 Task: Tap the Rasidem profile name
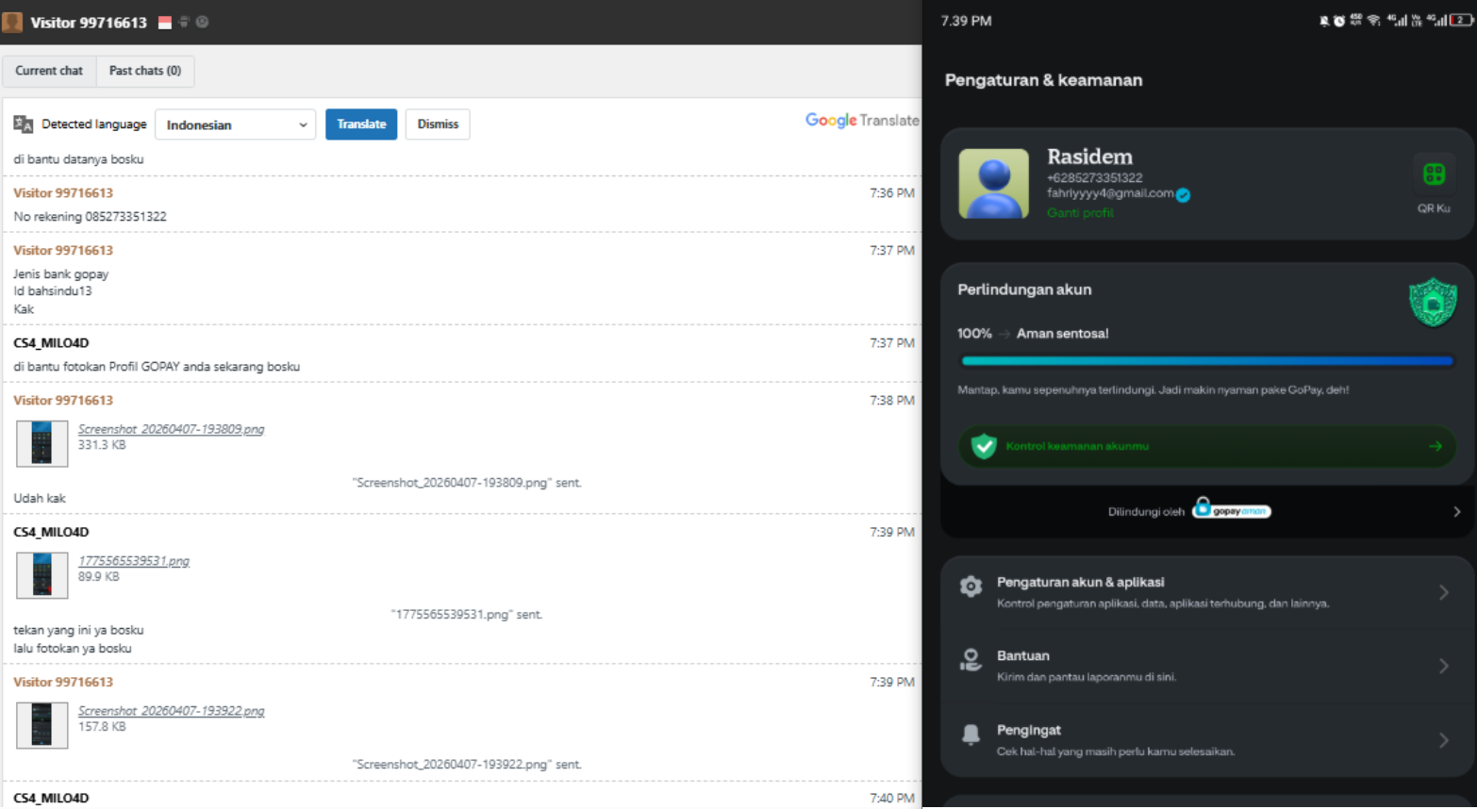tap(1089, 157)
